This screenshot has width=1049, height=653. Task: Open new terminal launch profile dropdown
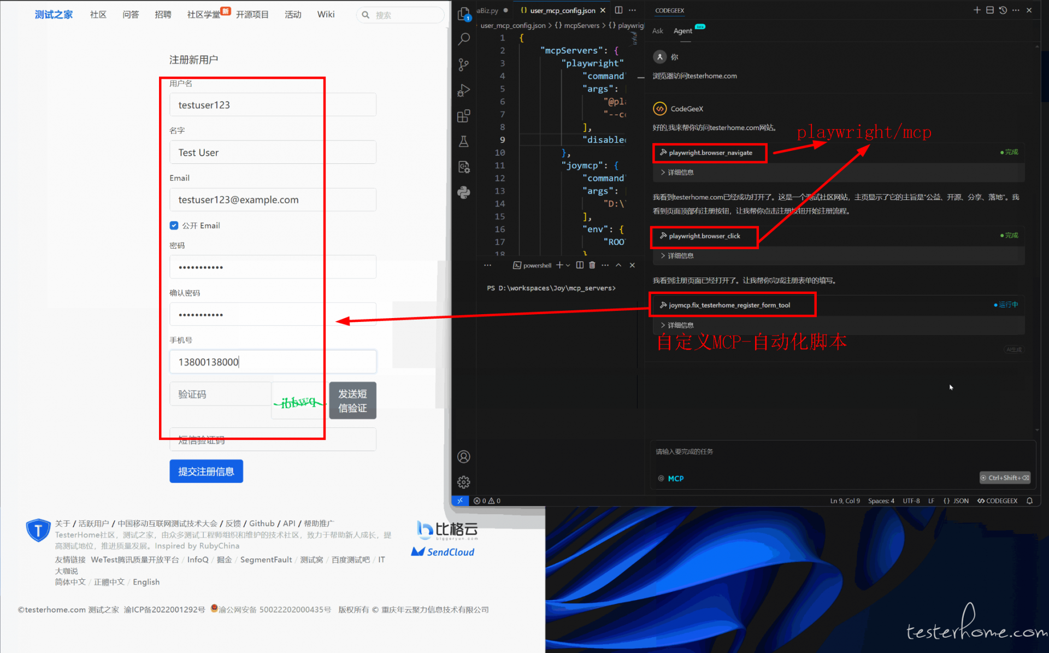[568, 265]
